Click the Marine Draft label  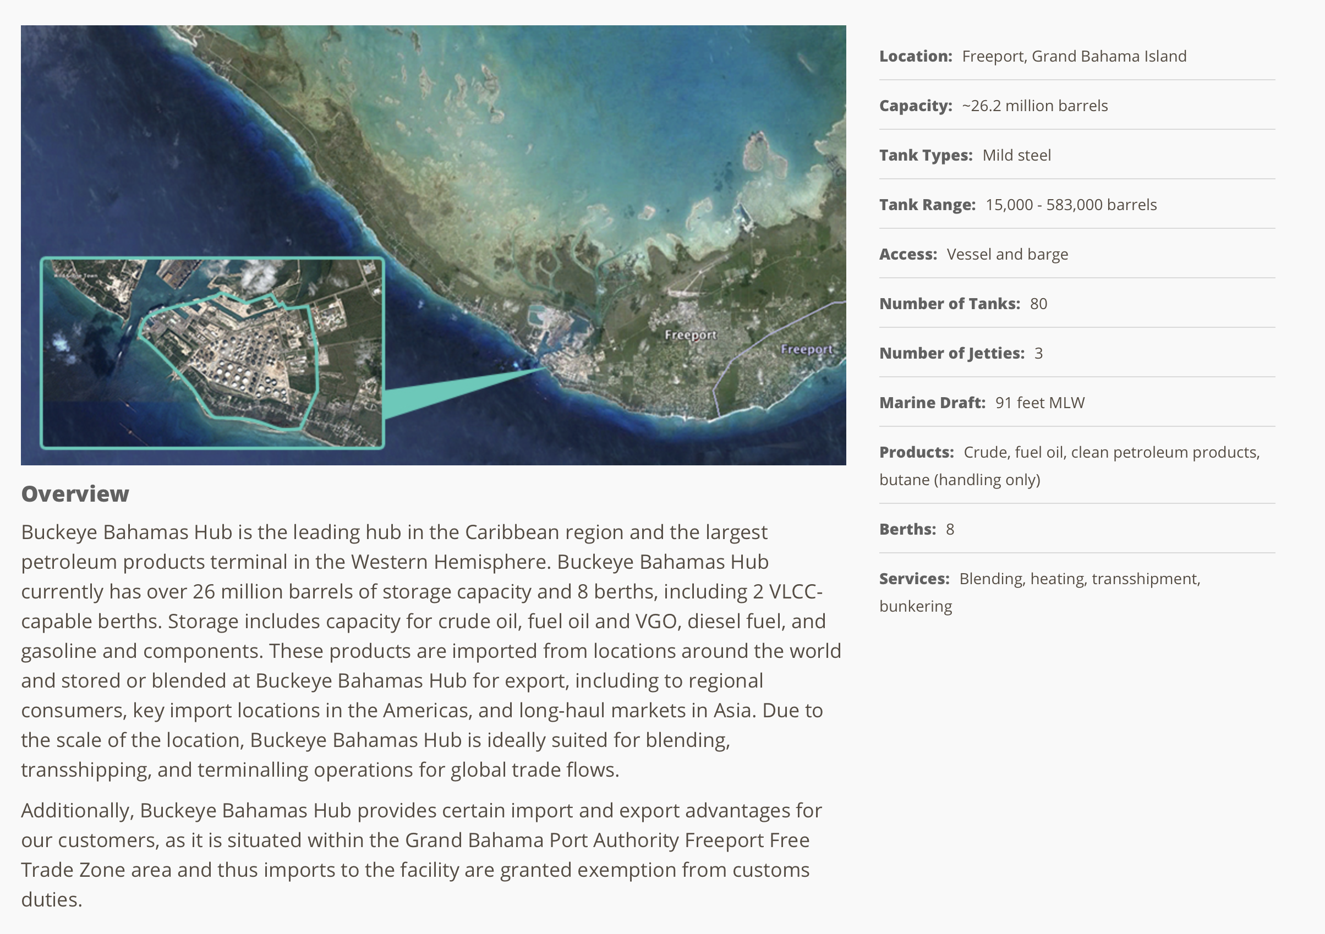click(x=933, y=403)
